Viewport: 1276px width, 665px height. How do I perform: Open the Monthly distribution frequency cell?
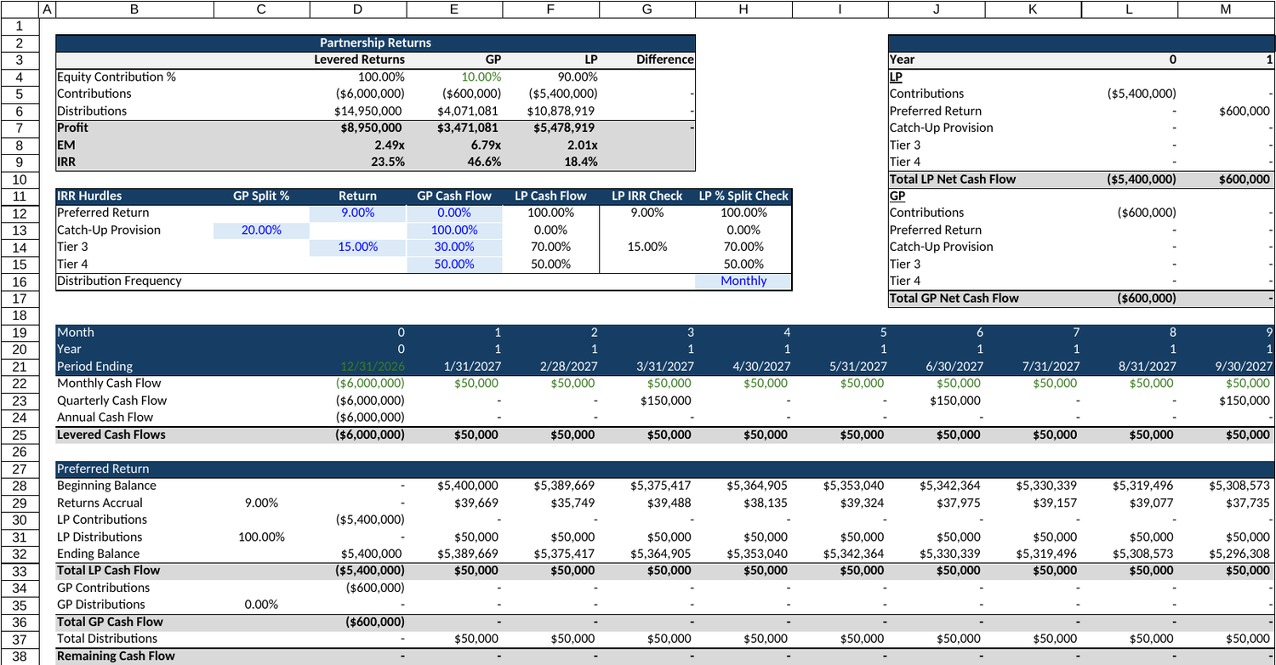(x=743, y=281)
